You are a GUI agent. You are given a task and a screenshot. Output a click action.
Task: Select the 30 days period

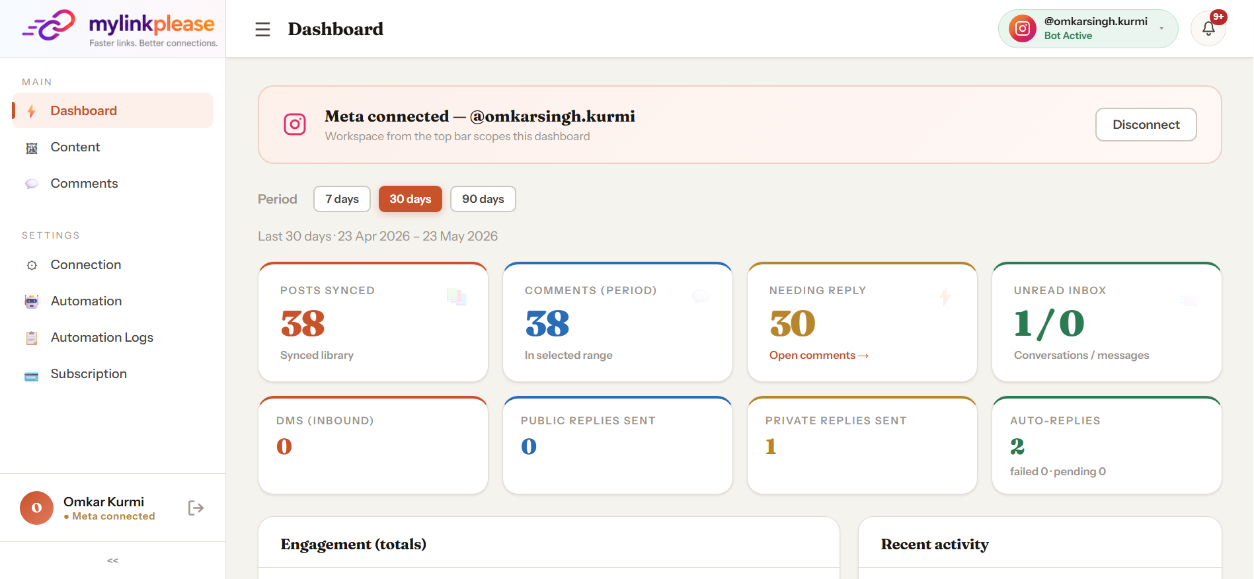coord(411,199)
